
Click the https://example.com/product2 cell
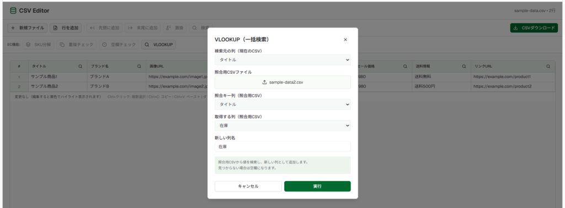coord(513,86)
